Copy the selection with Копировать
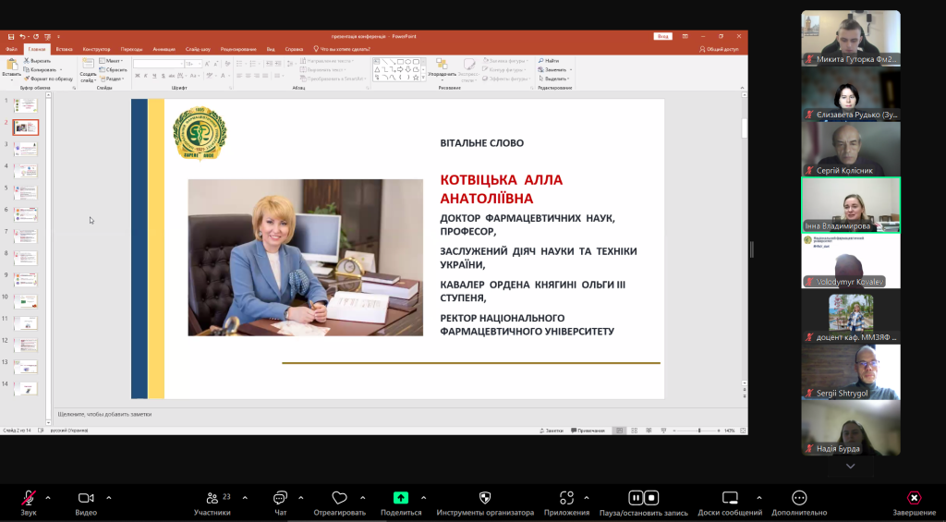 41,69
